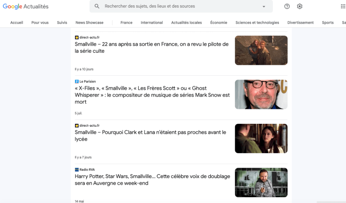Open the Smallville pilot revisited article
Viewport: 346px width, 203px height.
[152, 47]
